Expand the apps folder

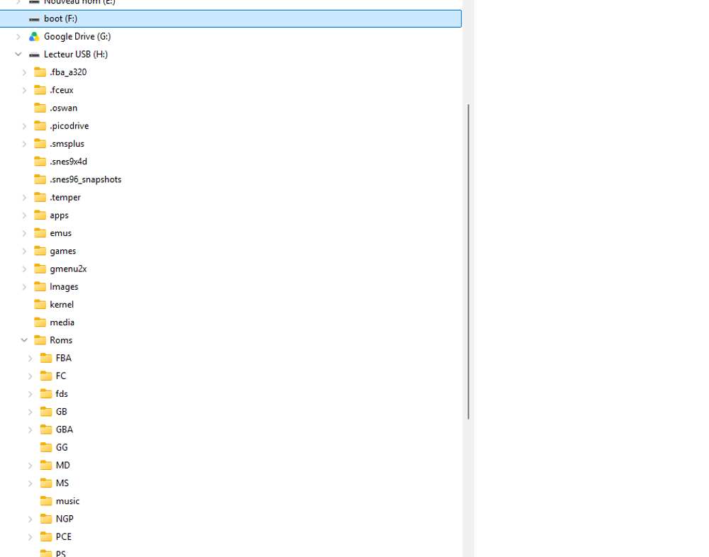coord(24,215)
